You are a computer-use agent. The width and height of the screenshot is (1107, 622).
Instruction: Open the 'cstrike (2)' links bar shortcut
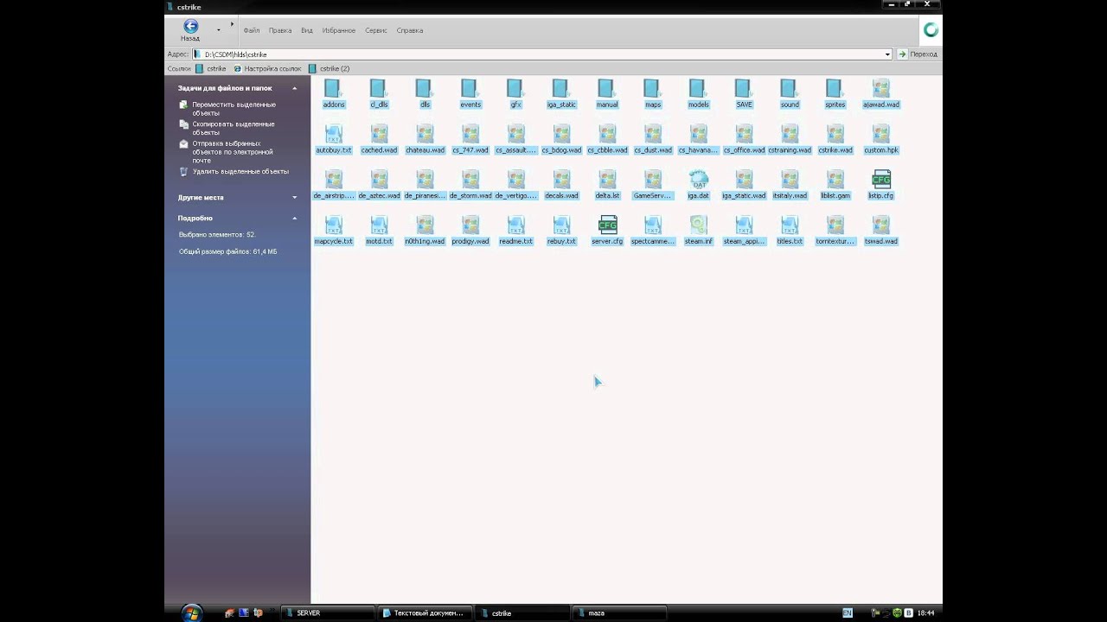click(x=330, y=68)
